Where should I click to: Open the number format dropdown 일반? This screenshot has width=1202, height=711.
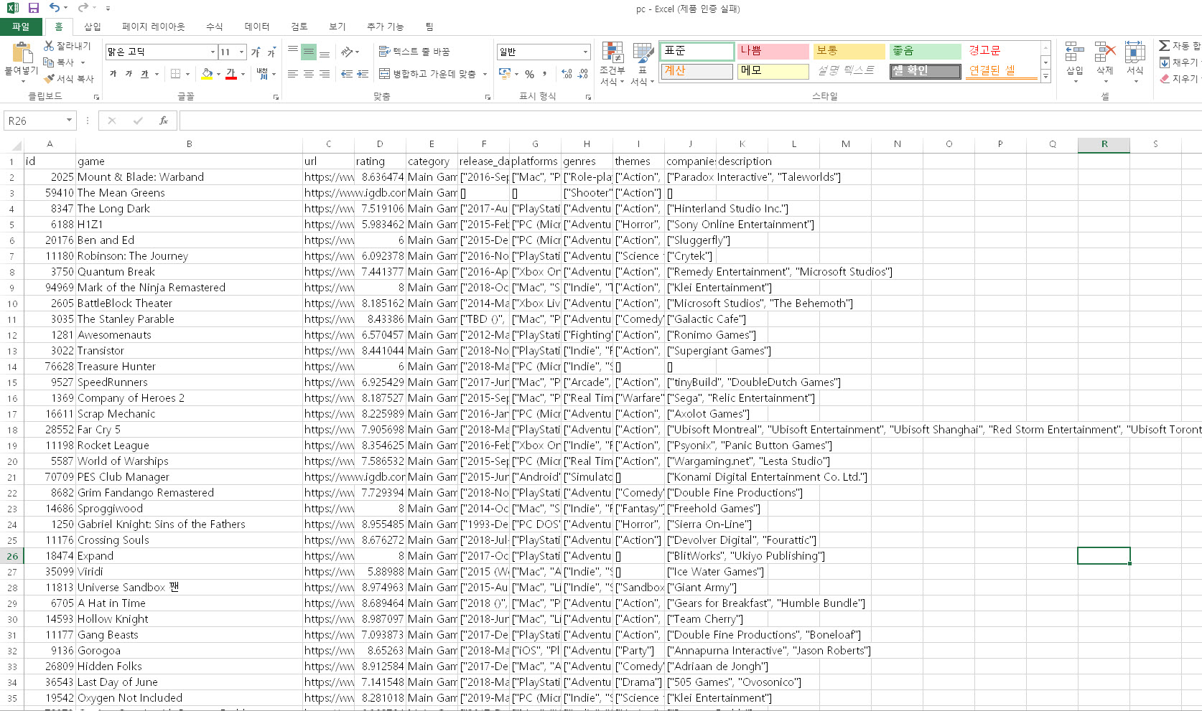click(585, 52)
